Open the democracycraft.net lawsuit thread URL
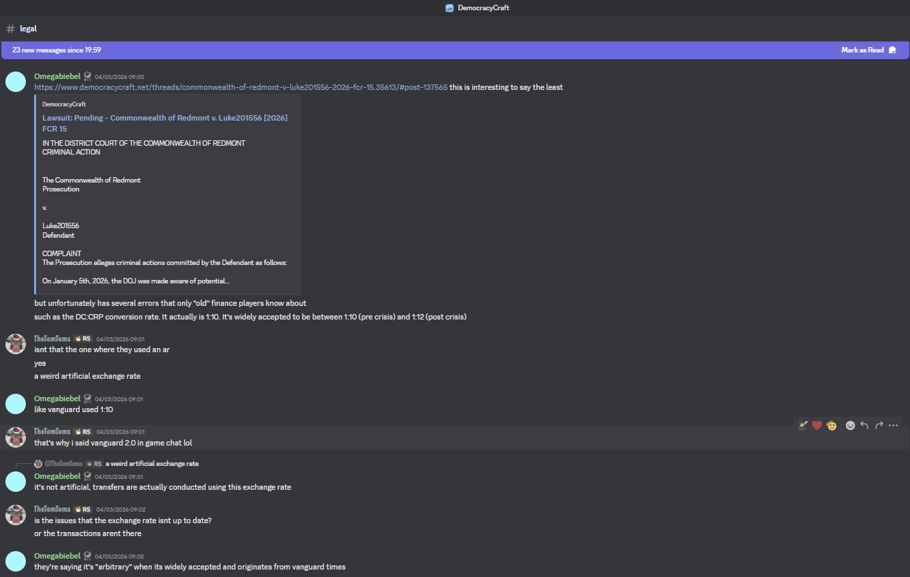Image resolution: width=910 pixels, height=577 pixels. point(240,87)
